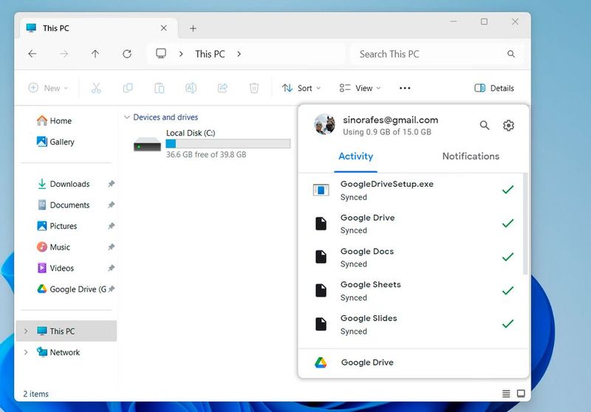Screen dimensions: 591x412
Task: Select the Google Slides synced entry
Action: pyautogui.click(x=411, y=324)
